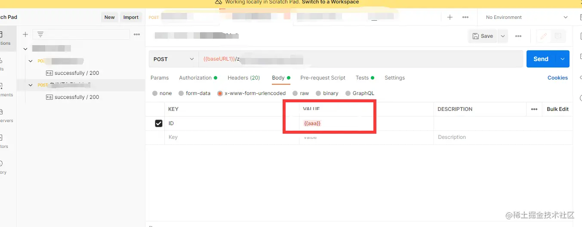Screen dimensions: 582x227
Task: Click the empty Key input field
Action: click(232, 137)
